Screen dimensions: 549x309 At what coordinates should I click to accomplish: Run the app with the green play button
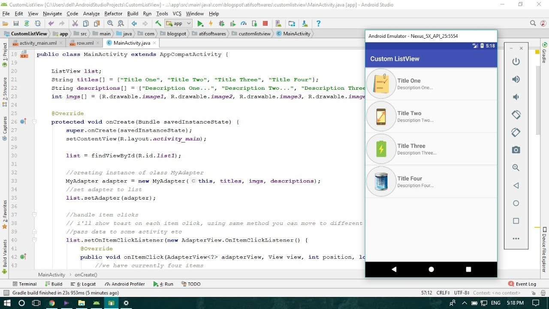pos(200,24)
